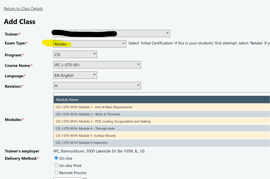Image resolution: width=270 pixels, height=179 pixels.
Task: Expand the Revision dropdown set to H
Action: pos(97,86)
